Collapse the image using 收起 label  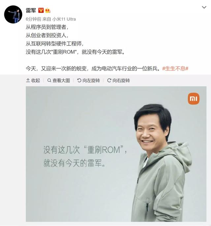tap(36, 80)
